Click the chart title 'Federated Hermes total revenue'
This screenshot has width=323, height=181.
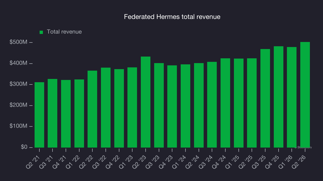pyautogui.click(x=172, y=17)
